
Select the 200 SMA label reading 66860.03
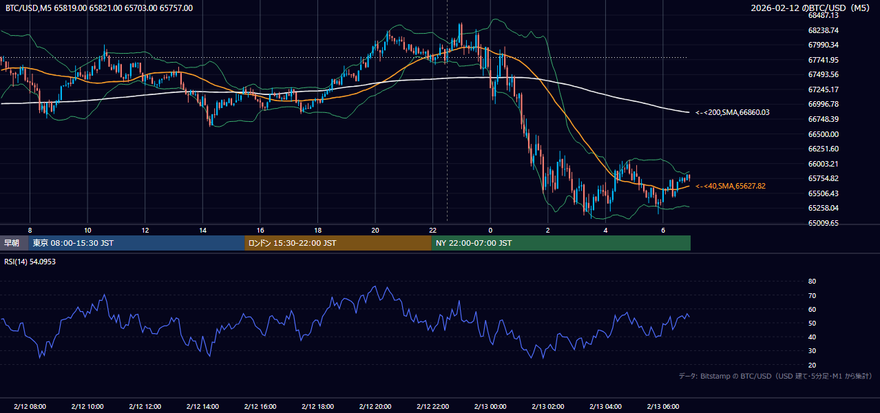click(732, 112)
